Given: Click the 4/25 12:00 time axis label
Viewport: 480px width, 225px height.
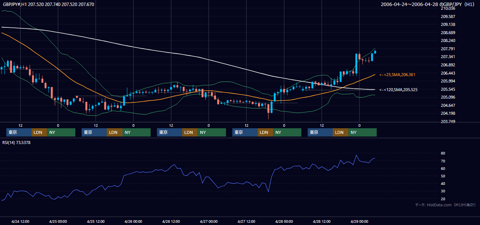Looking at the screenshot, I should tap(95, 222).
